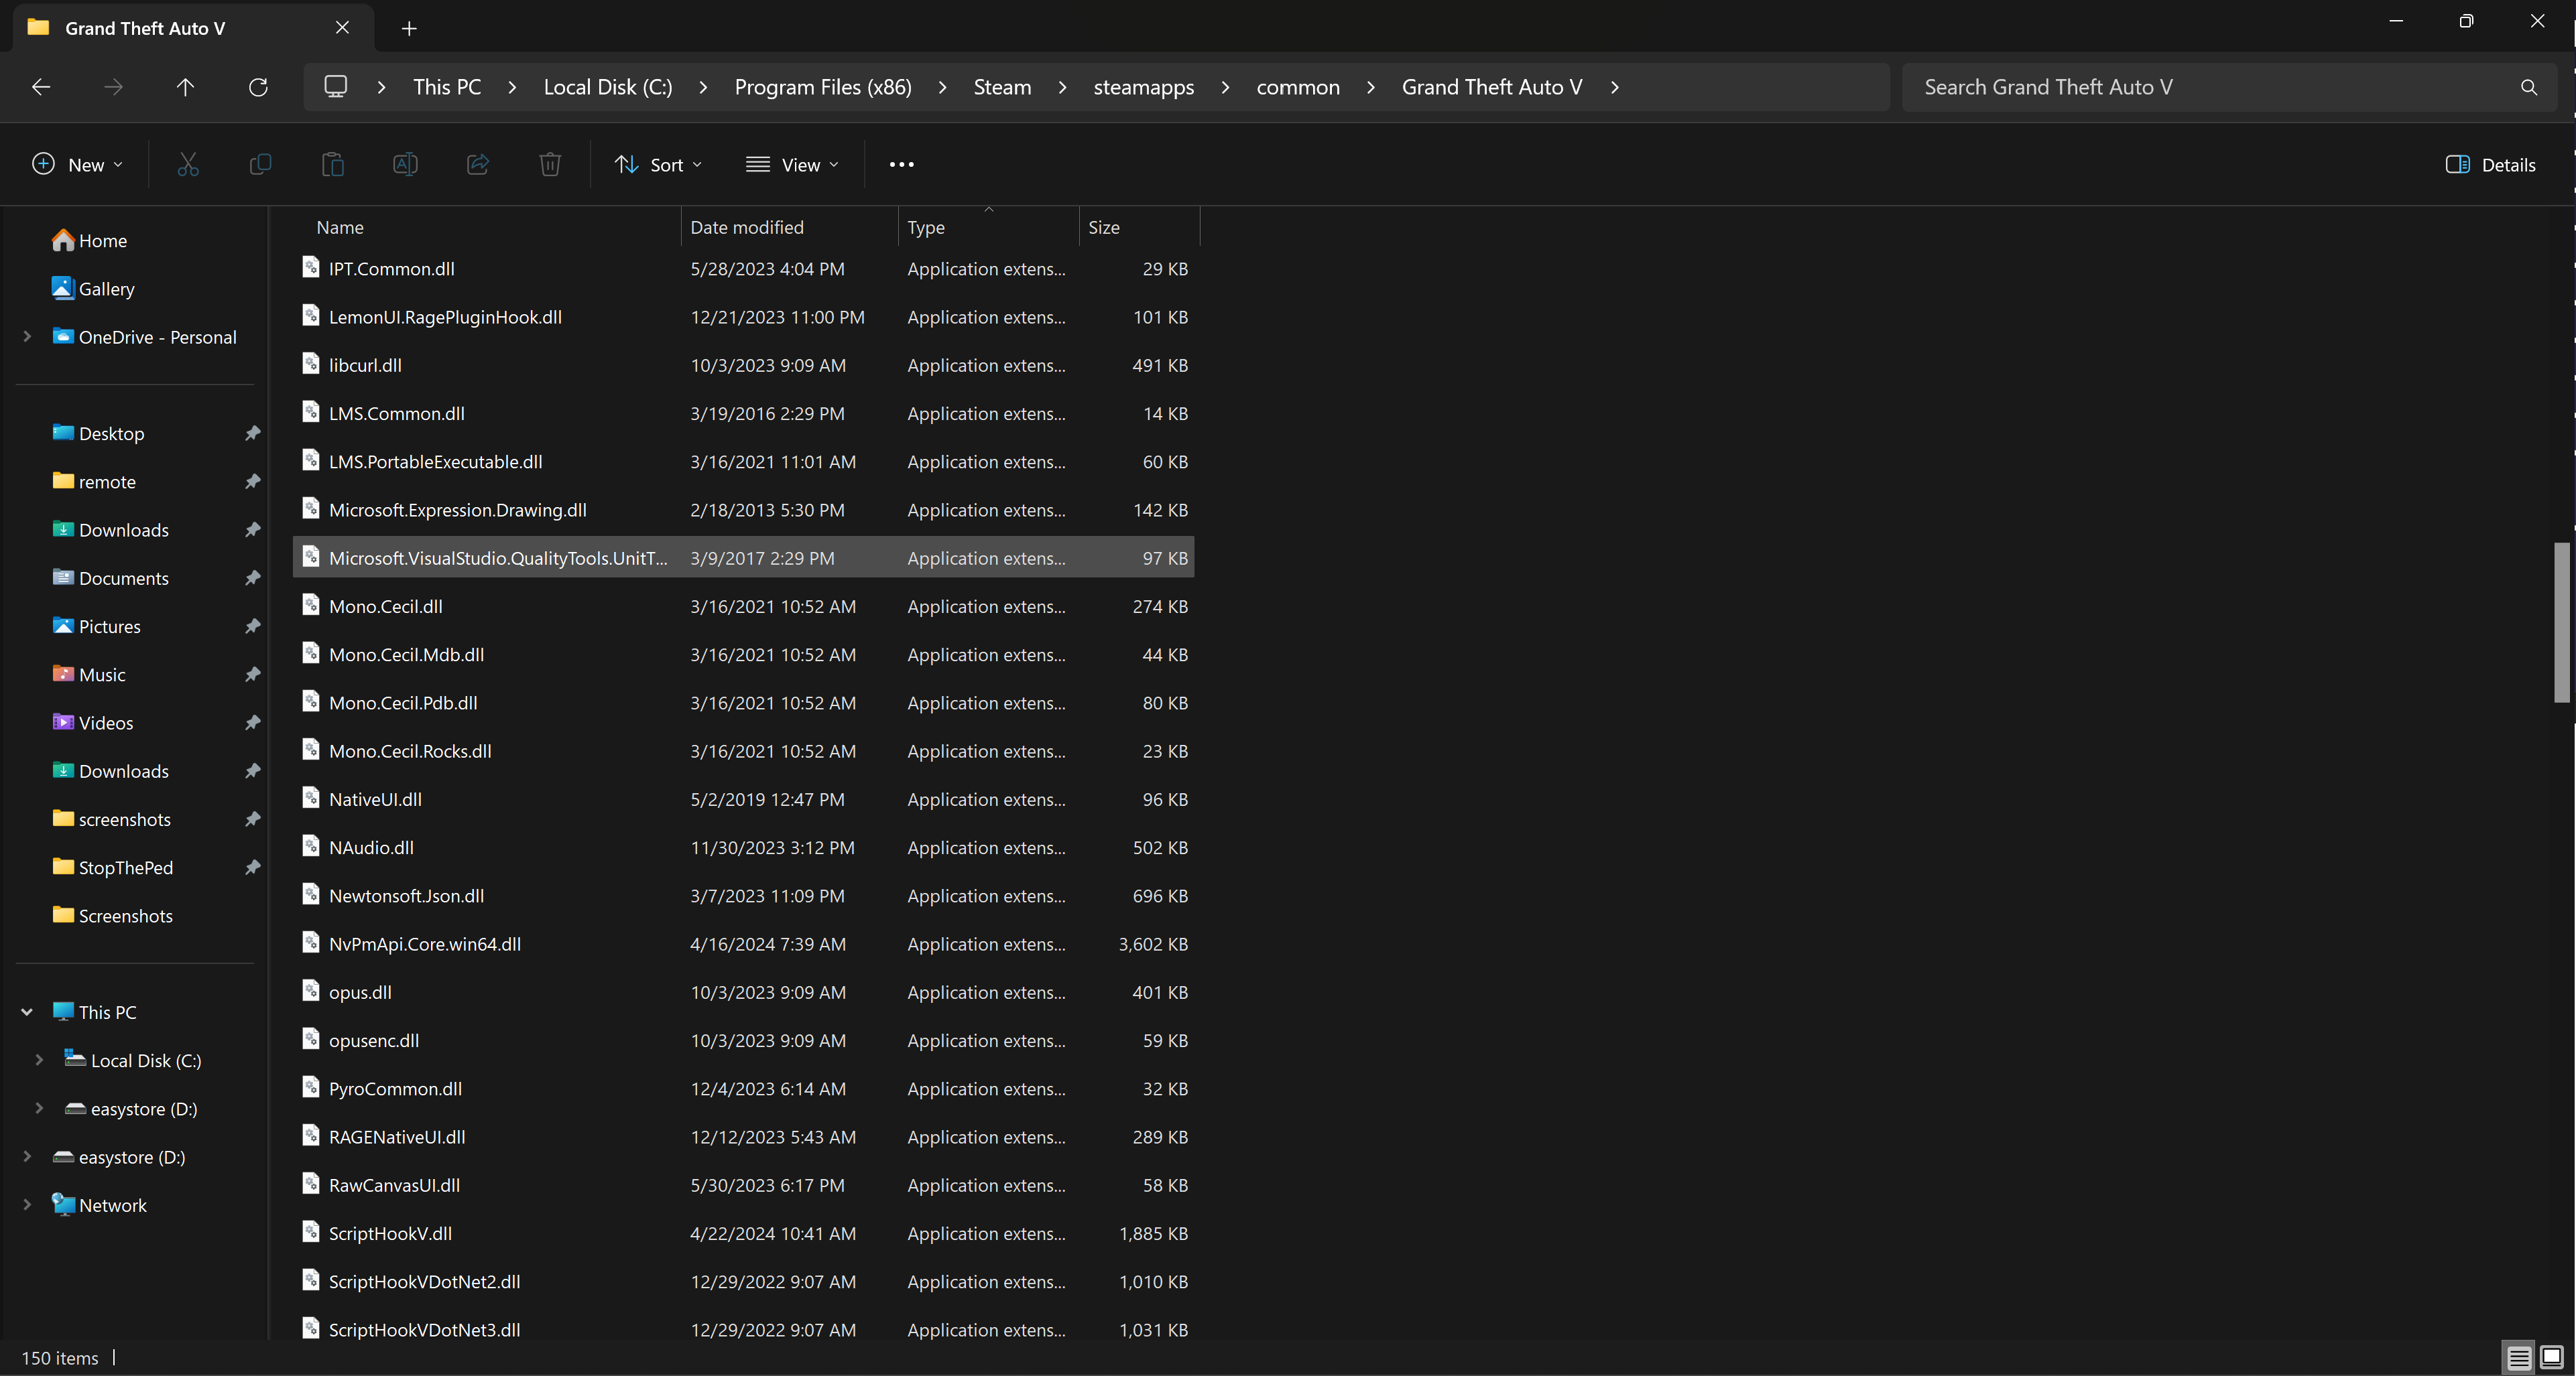
Task: Click the Share icon in toolbar
Action: click(x=478, y=165)
